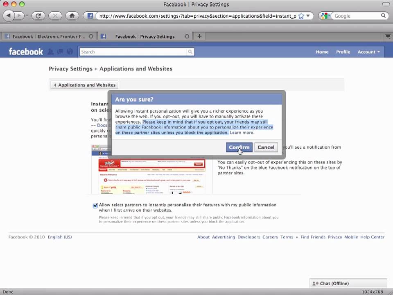
Task: Close the Electronic Frontier Foundation tab
Action: click(91, 36)
